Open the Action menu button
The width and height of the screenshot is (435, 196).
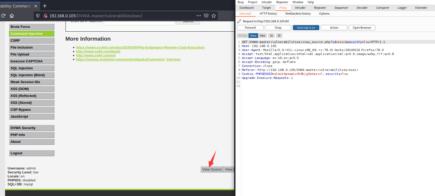334,28
